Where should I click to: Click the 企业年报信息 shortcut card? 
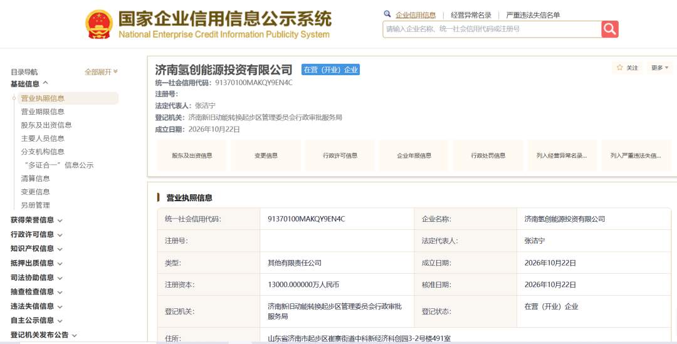click(x=414, y=155)
